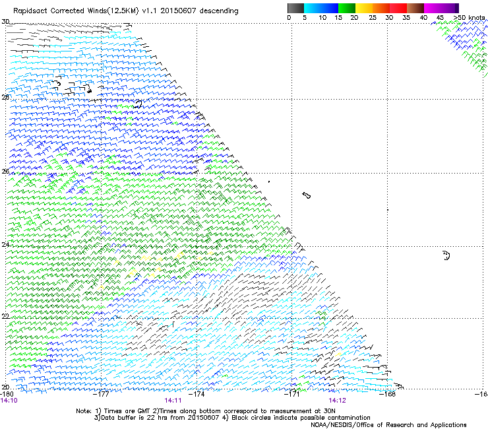
Task: Click the legend scale value "40"
Action: [423, 17]
